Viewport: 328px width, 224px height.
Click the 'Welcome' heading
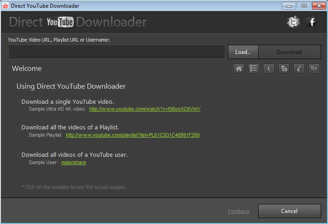(27, 69)
